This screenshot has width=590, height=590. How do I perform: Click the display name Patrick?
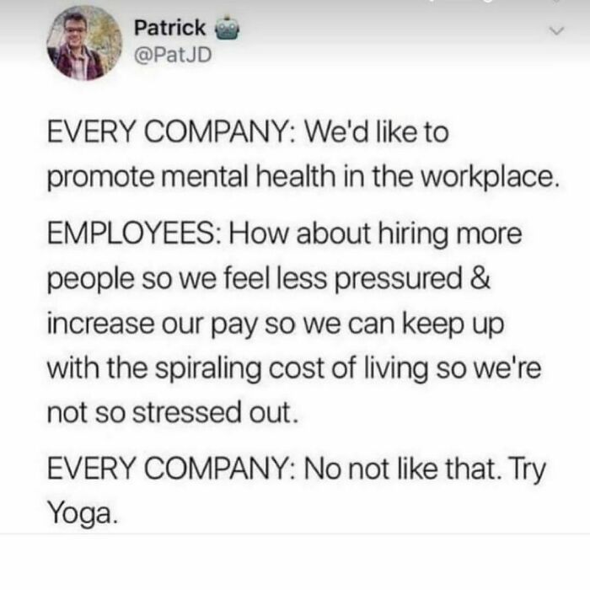169,28
